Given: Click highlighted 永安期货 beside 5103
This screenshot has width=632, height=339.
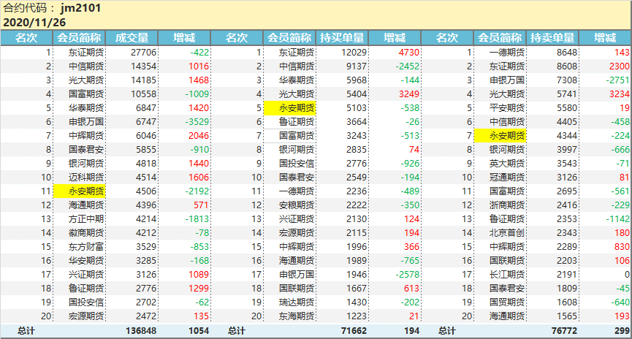Looking at the screenshot, I should [x=290, y=108].
